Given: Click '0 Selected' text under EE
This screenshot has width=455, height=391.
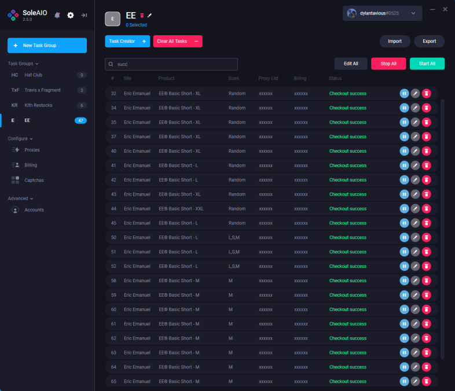Looking at the screenshot, I should 136,25.
